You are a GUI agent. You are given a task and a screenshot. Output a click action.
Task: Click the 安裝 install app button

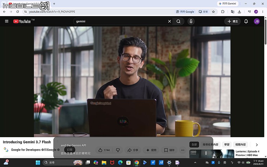point(203,12)
